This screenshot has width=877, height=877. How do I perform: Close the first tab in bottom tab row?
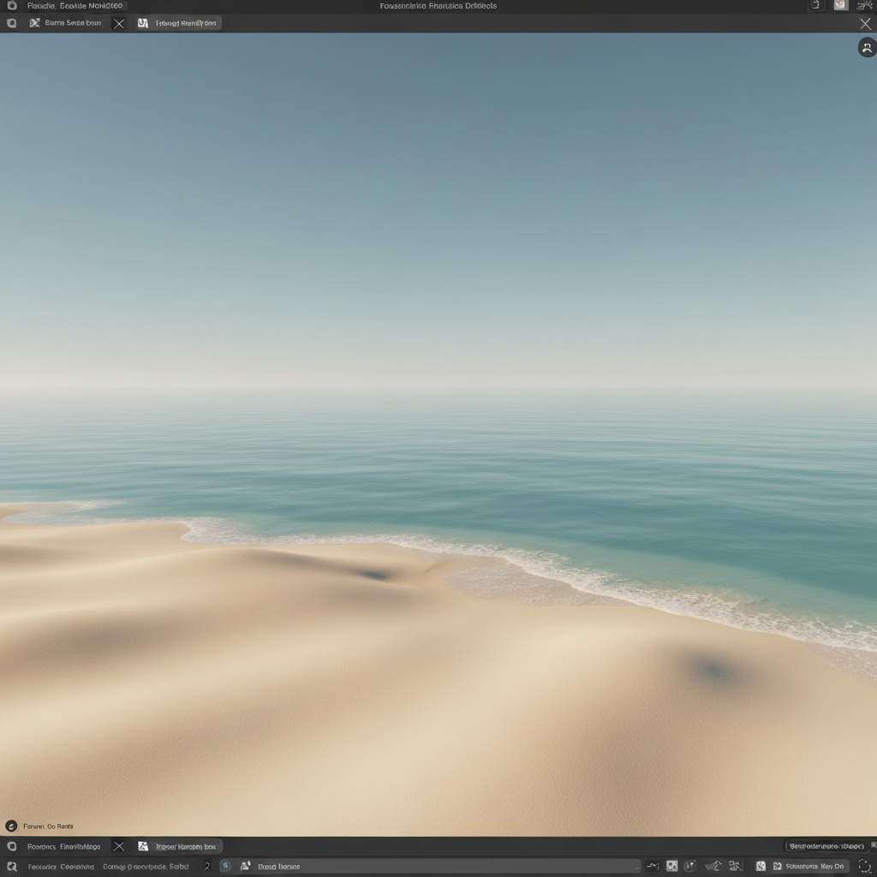click(x=118, y=846)
